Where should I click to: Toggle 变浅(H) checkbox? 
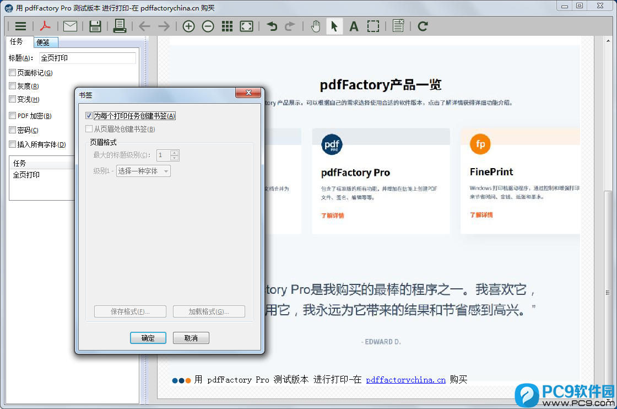[x=13, y=99]
